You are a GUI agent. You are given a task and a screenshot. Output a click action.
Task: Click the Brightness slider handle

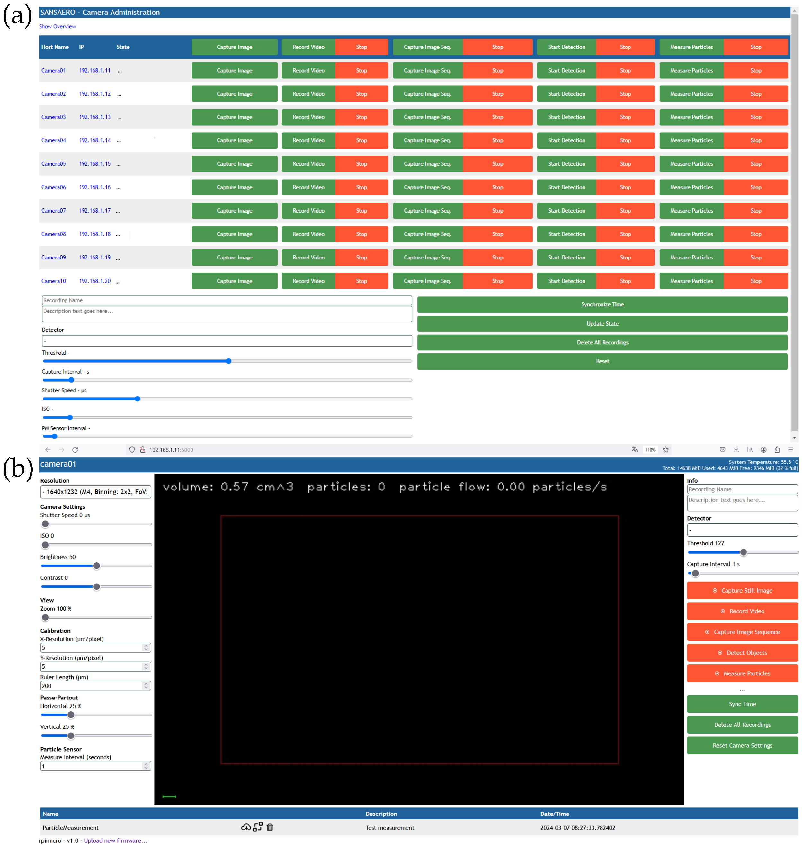(x=97, y=566)
